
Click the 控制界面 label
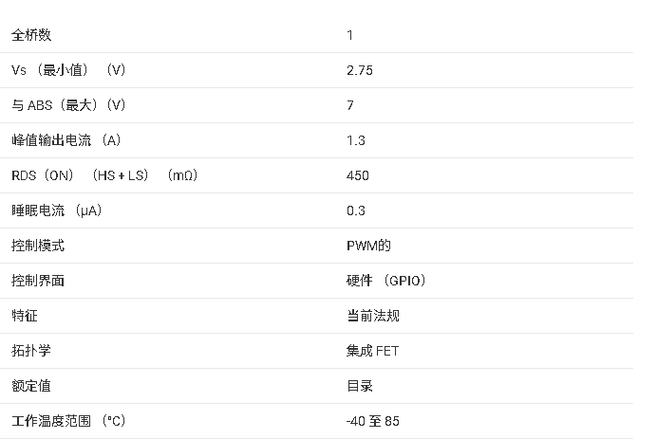[38, 281]
